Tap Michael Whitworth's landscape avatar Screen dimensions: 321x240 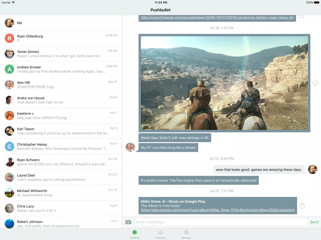click(x=9, y=193)
